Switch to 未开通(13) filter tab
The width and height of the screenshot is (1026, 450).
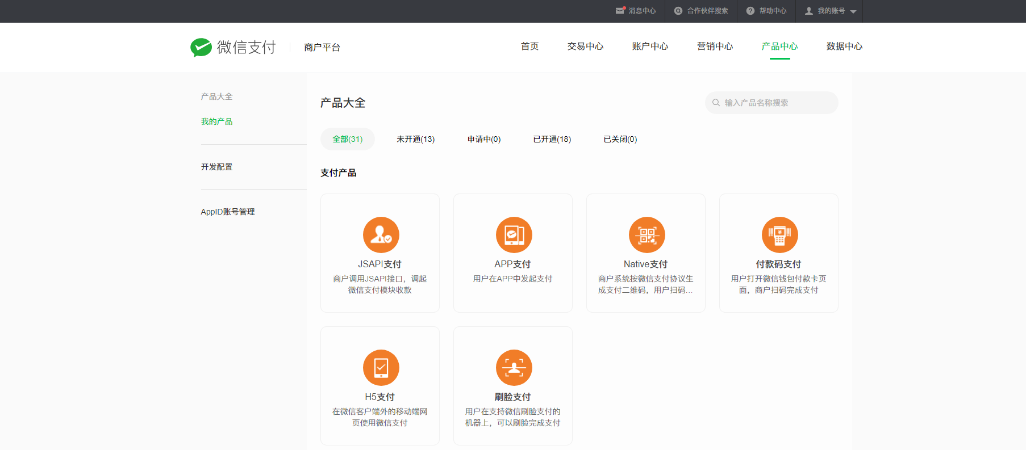tap(416, 139)
